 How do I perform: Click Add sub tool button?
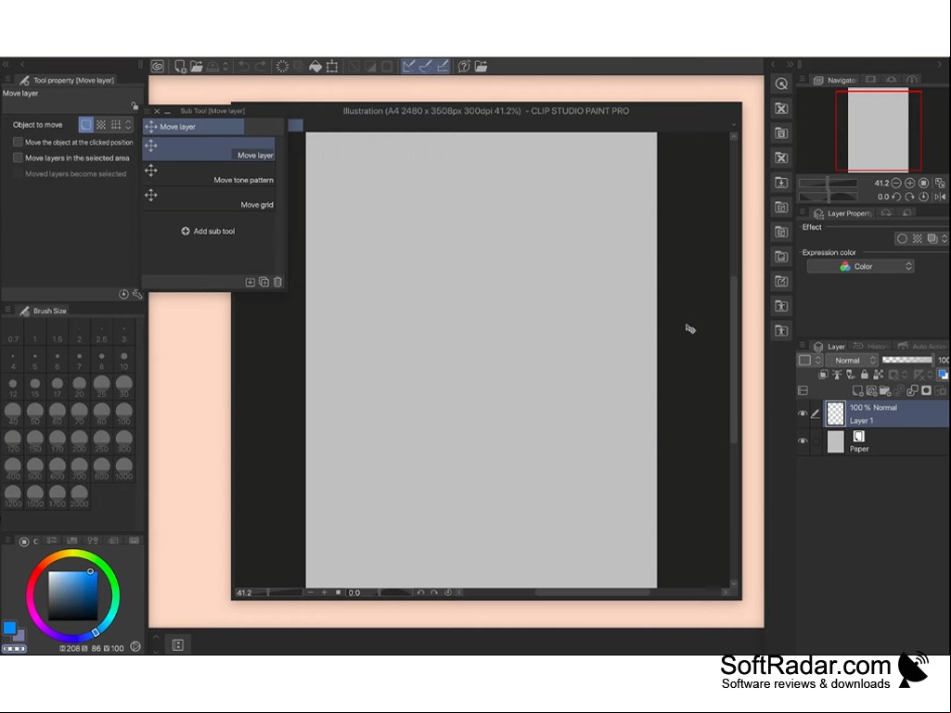[208, 231]
